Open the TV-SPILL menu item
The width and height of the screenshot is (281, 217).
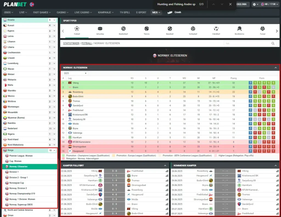click(x=125, y=12)
